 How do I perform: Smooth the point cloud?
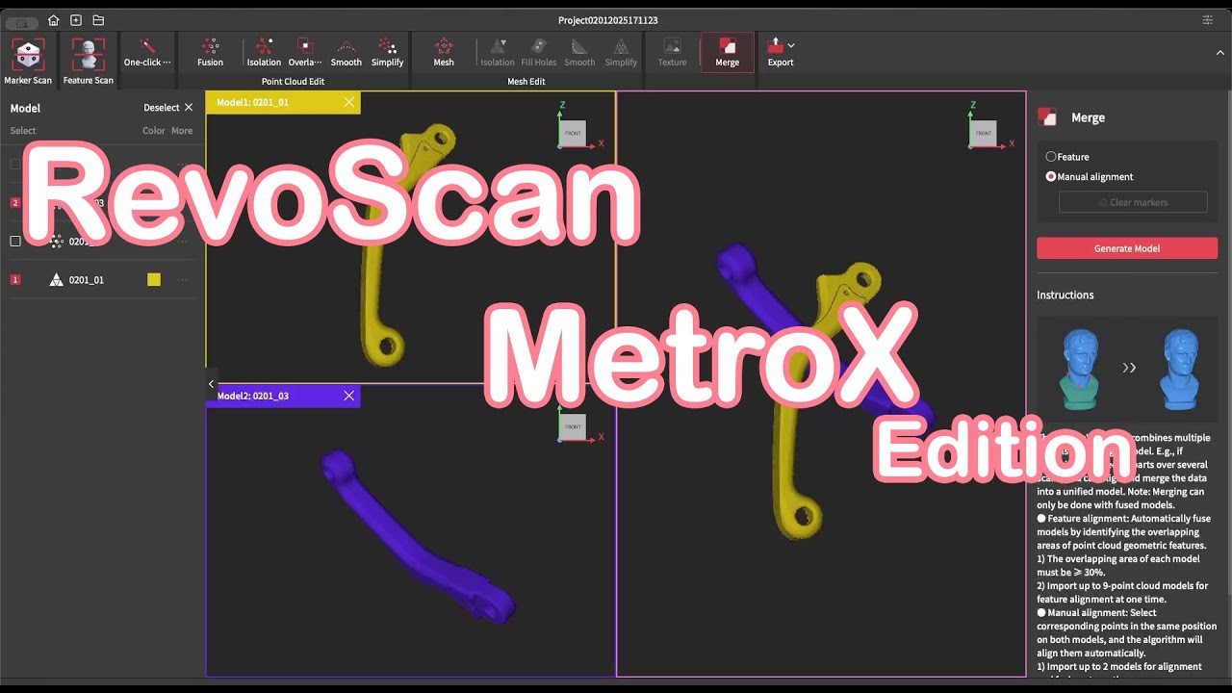[x=346, y=53]
